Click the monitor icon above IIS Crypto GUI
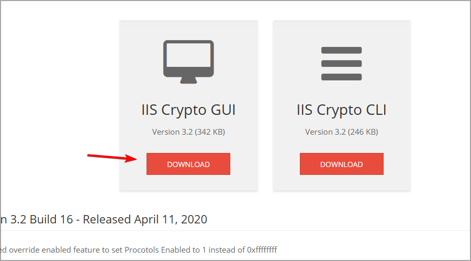This screenshot has width=471, height=261. tap(188, 62)
